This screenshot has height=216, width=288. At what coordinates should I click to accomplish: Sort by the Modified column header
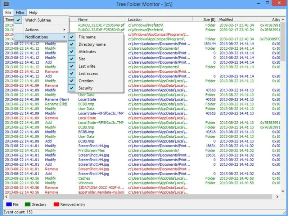pos(237,19)
